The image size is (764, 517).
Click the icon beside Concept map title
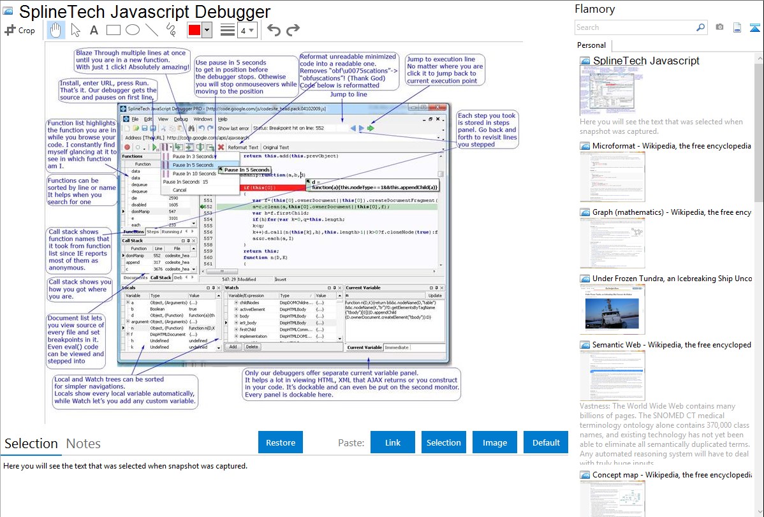click(585, 475)
